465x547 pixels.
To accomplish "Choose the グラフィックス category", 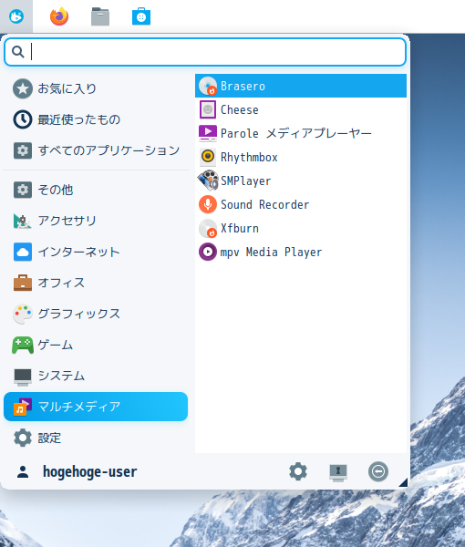I will (x=96, y=314).
